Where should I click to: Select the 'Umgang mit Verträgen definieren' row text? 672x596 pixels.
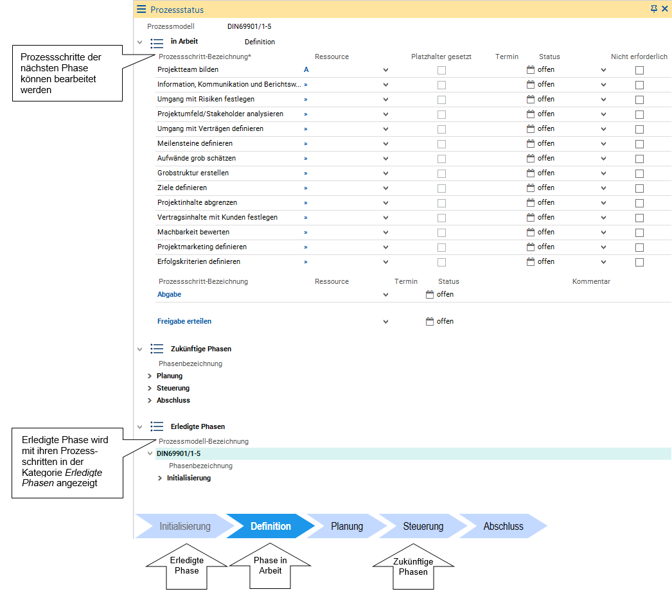tap(210, 128)
